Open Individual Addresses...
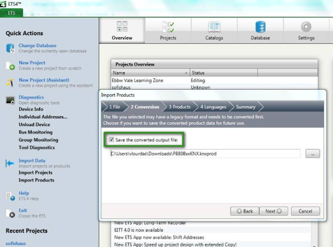 (x=43, y=116)
